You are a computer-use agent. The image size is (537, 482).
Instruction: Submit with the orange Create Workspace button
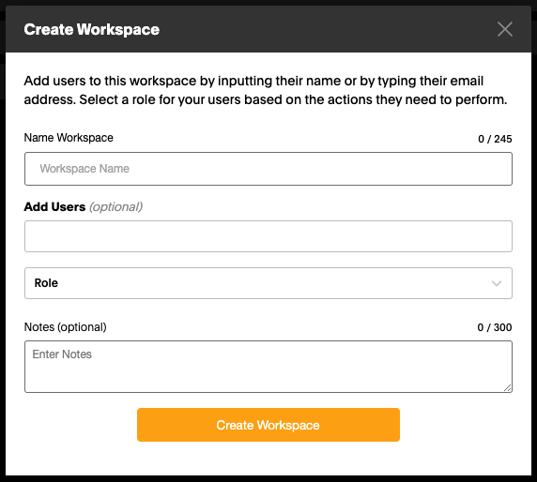[x=268, y=425]
